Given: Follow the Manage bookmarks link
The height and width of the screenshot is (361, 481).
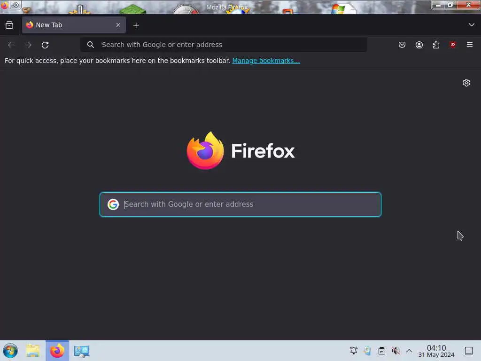Looking at the screenshot, I should tap(266, 61).
